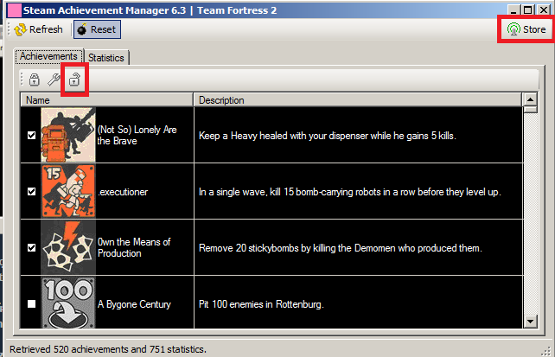Minimize the Steam Achievement Manager window
The height and width of the screenshot is (357, 555).
click(x=514, y=10)
